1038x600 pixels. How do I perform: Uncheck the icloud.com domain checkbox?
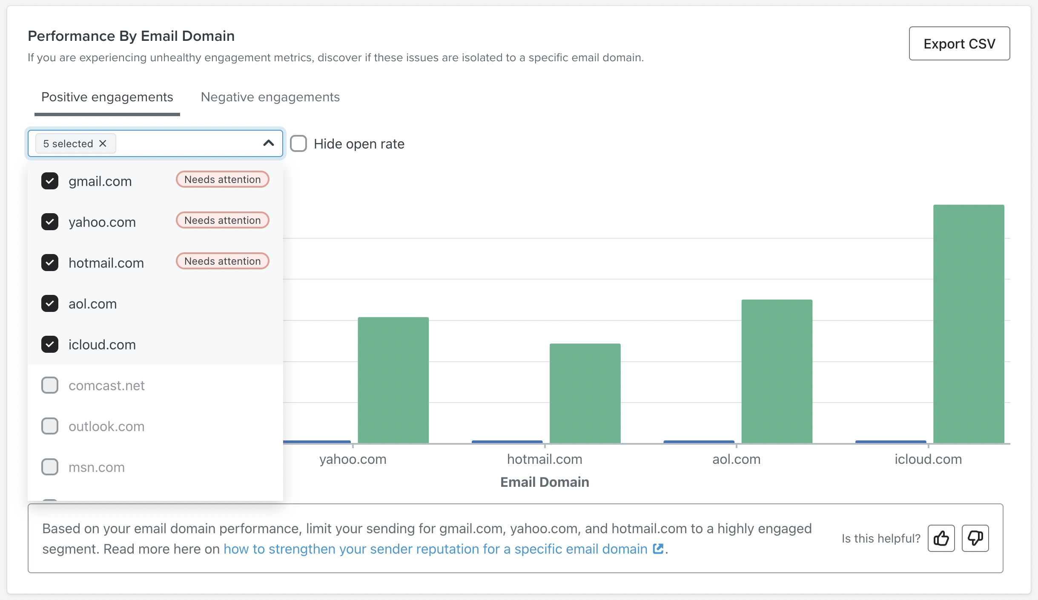click(x=49, y=344)
